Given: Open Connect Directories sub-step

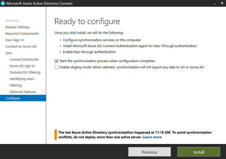Looking at the screenshot, I should click(x=24, y=60).
